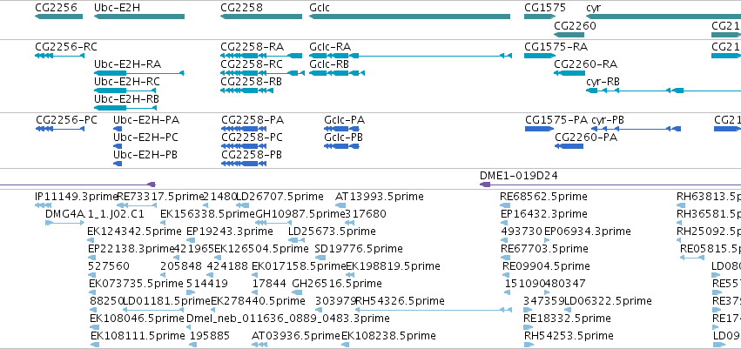Select the CG2258-RB transcript glyph

click(x=246, y=91)
